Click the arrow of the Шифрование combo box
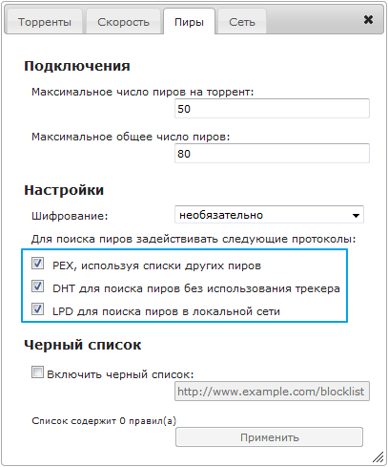This screenshot has width=388, height=467. pyautogui.click(x=356, y=216)
